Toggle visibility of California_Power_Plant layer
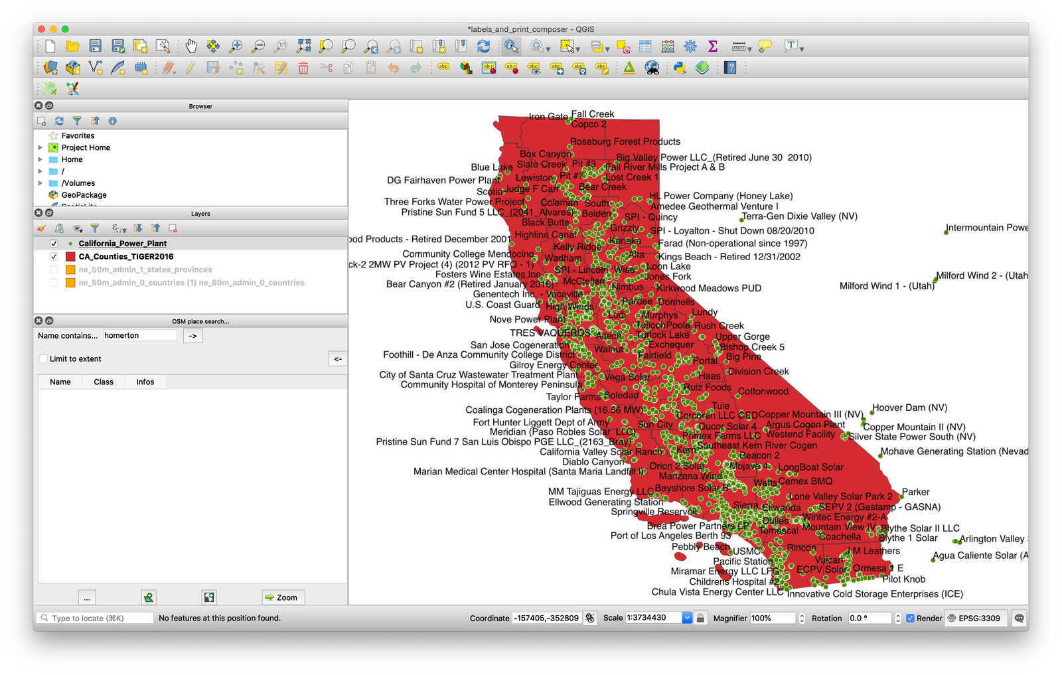This screenshot has height=675, width=1062. [x=54, y=244]
